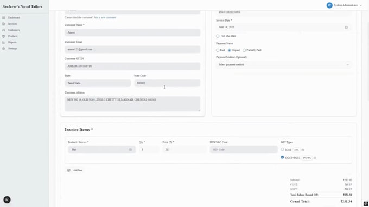369x207 pixels.
Task: Focus the State field showing Tamil Nadu
Action: (98, 83)
